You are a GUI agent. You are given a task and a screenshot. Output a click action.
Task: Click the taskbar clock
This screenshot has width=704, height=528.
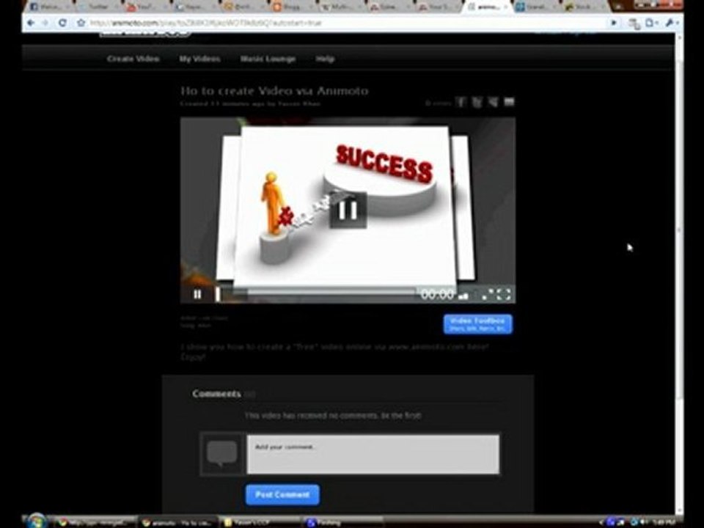click(665, 522)
